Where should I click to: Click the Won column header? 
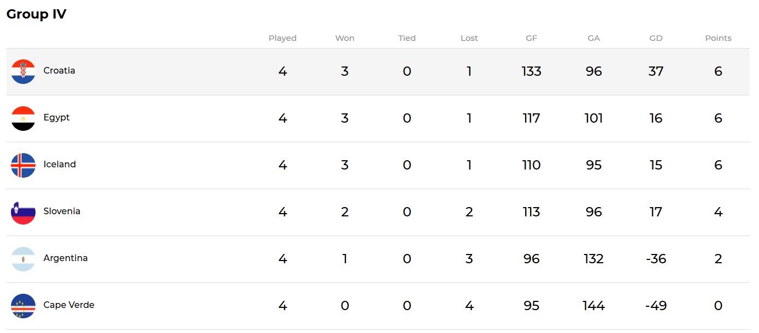coord(345,38)
